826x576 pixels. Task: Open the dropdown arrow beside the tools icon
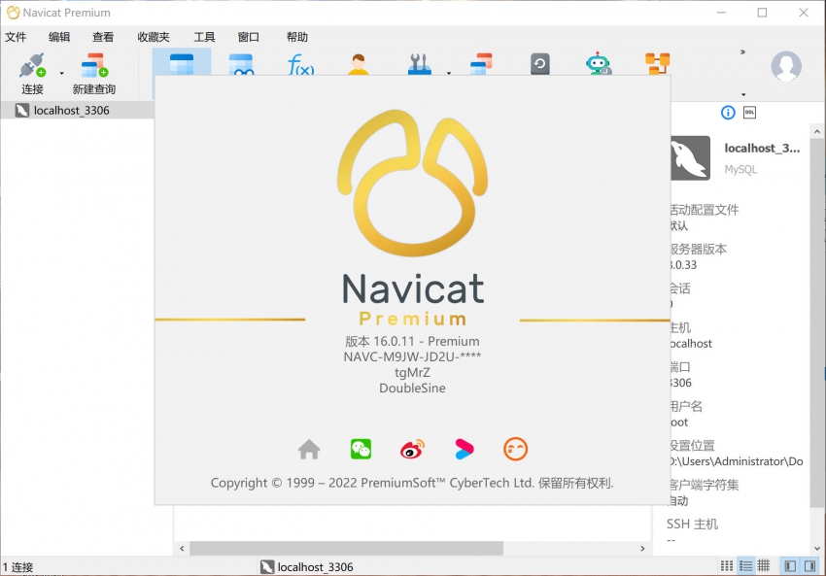448,73
